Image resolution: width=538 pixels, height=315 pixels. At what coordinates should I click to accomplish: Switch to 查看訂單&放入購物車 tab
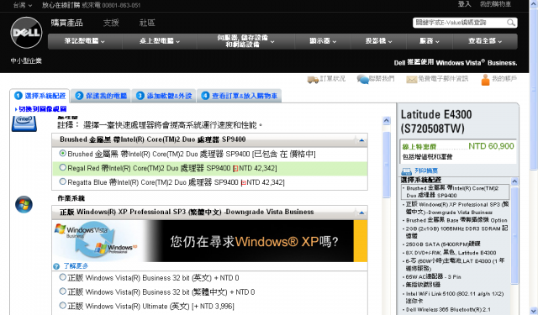[239, 96]
